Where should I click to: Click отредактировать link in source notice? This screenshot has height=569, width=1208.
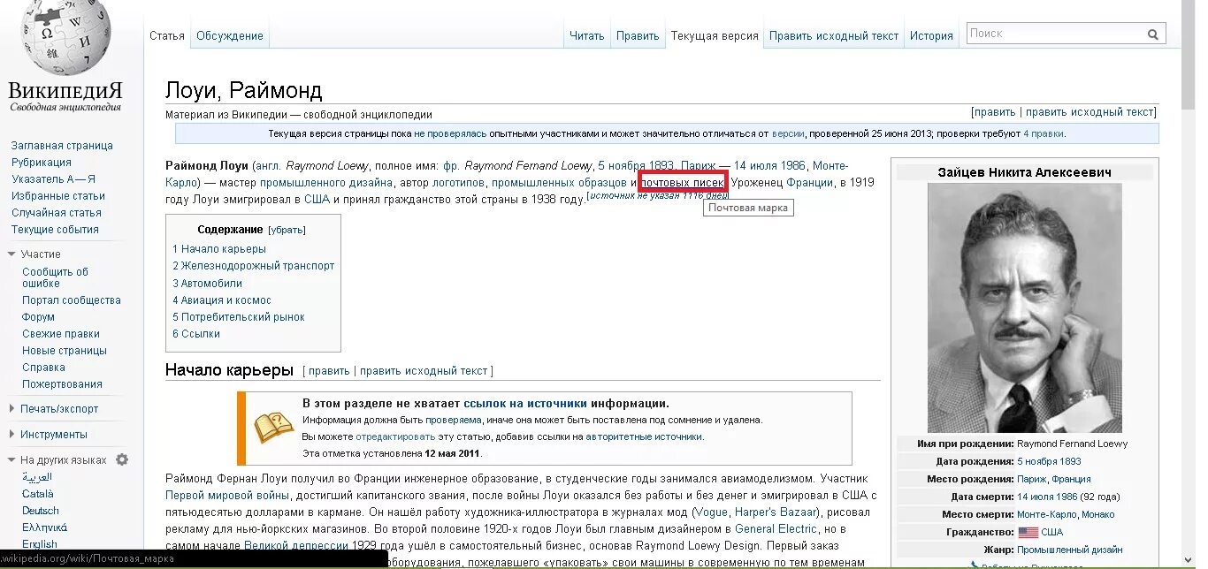[x=396, y=436]
